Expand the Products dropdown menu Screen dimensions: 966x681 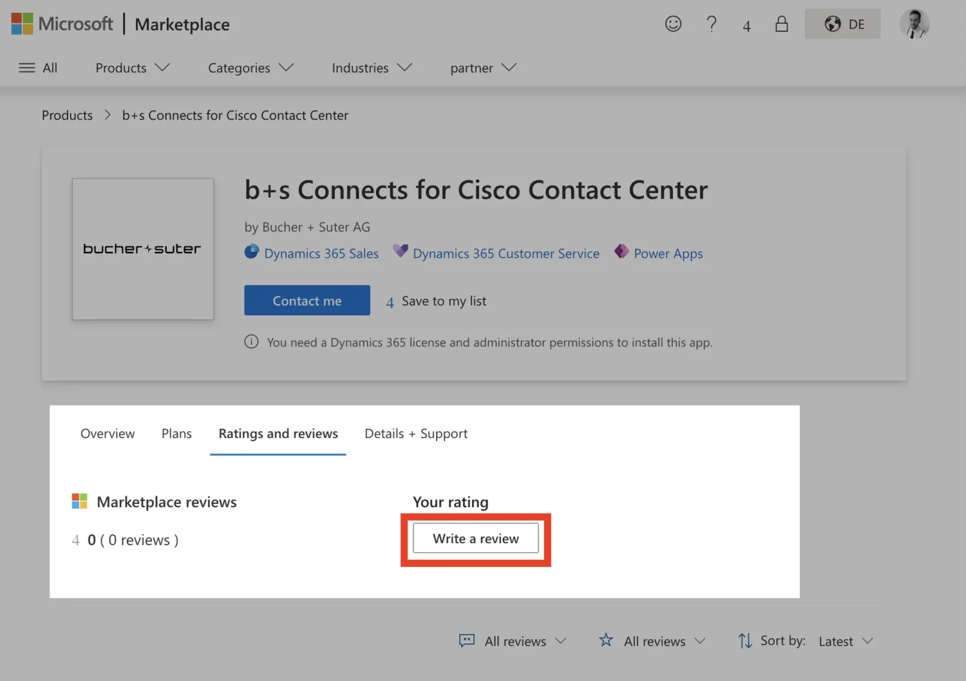pos(133,68)
